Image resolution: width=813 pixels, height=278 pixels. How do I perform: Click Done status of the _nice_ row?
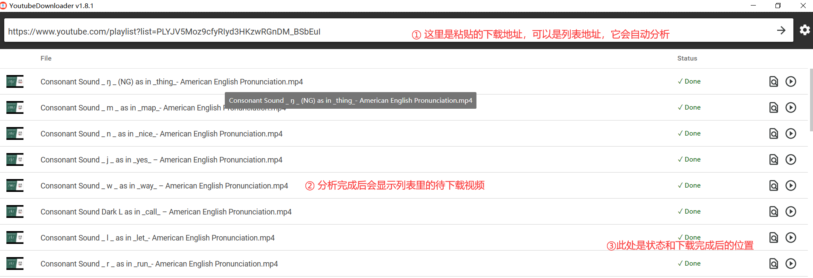(689, 133)
